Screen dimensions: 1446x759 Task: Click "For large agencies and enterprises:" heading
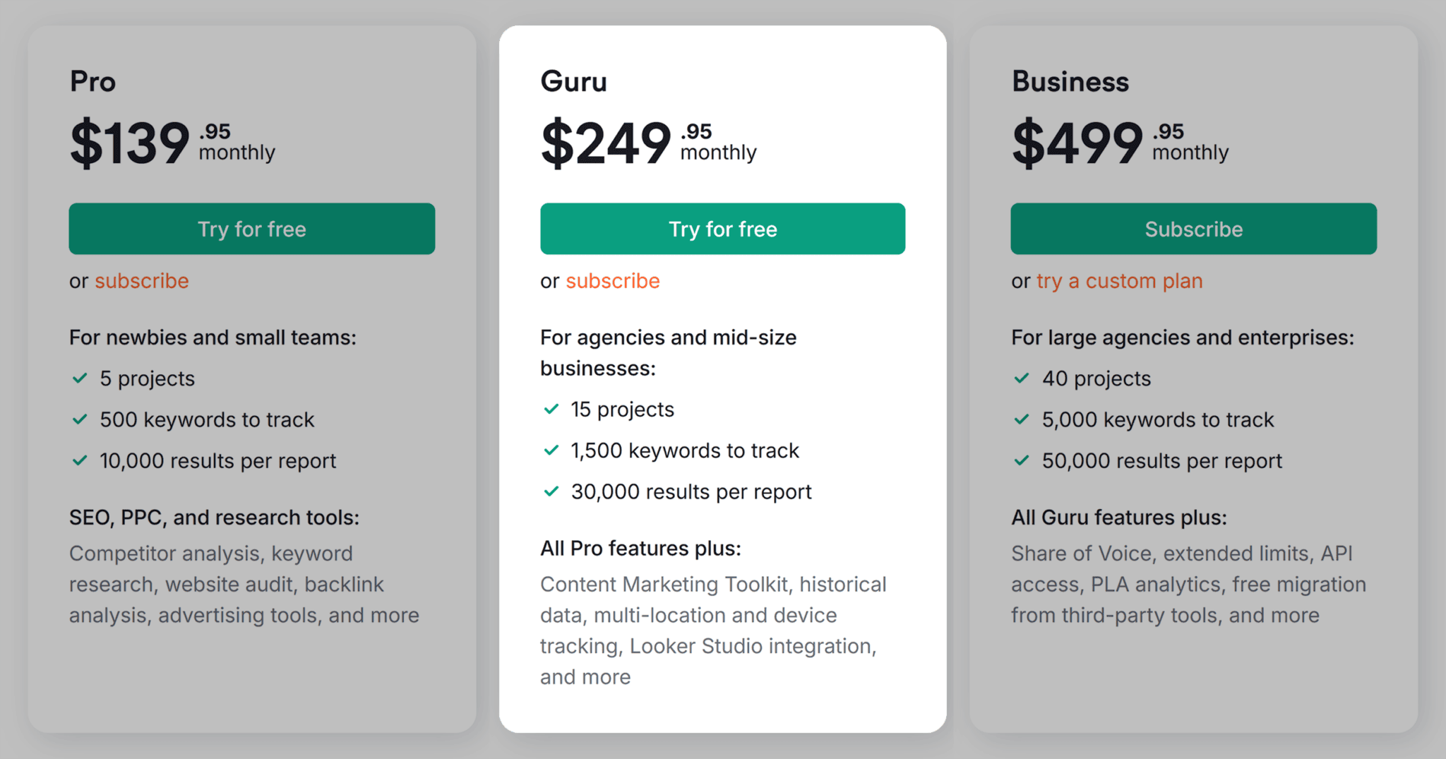[x=1182, y=337]
